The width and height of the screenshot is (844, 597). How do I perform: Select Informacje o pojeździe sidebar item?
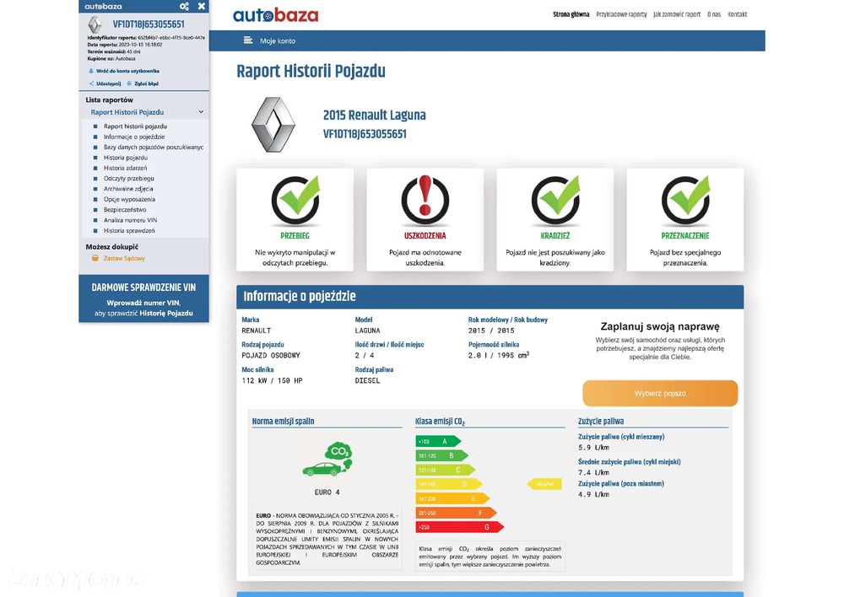134,137
